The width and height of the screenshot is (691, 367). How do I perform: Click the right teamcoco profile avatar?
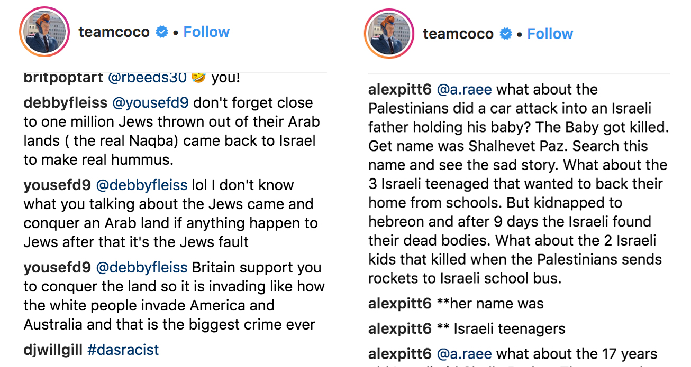tap(389, 34)
